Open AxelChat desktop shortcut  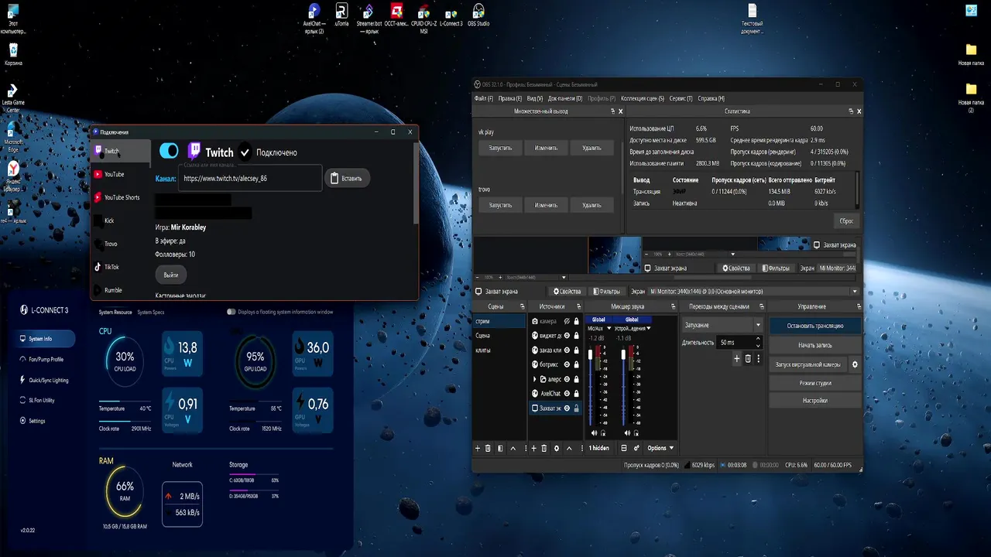click(x=314, y=19)
